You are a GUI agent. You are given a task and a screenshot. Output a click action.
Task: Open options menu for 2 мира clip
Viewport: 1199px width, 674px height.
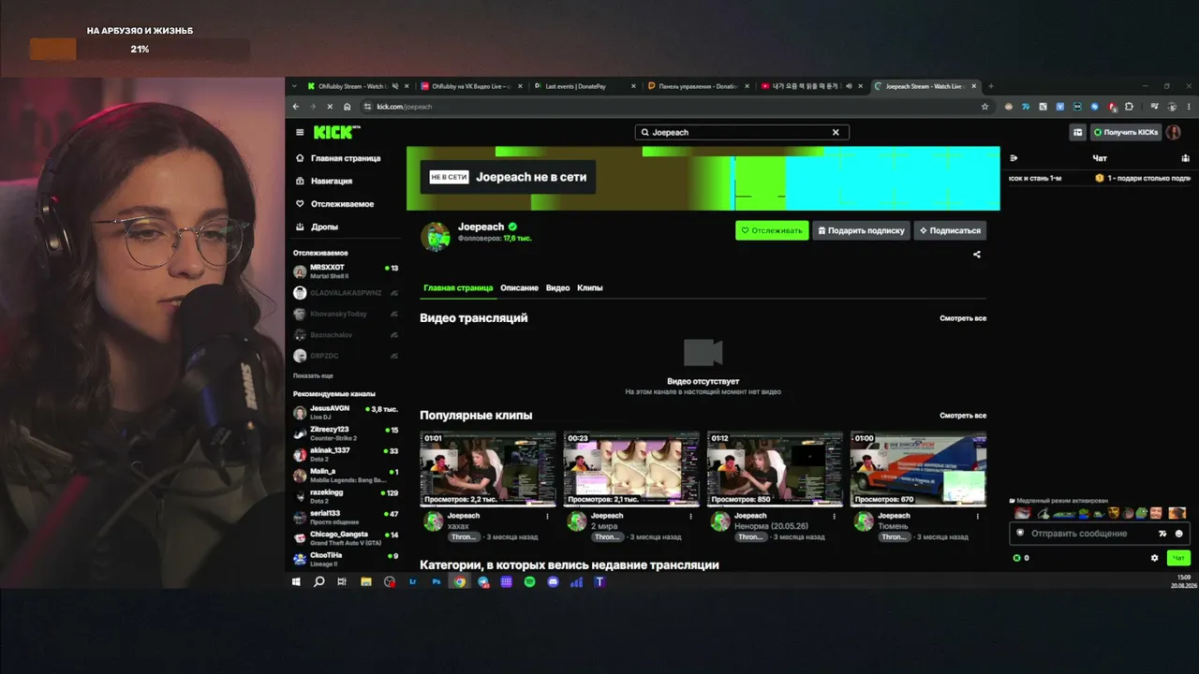691,517
